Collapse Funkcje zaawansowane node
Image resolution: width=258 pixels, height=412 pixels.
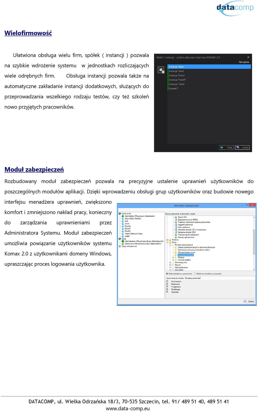tap(170, 245)
